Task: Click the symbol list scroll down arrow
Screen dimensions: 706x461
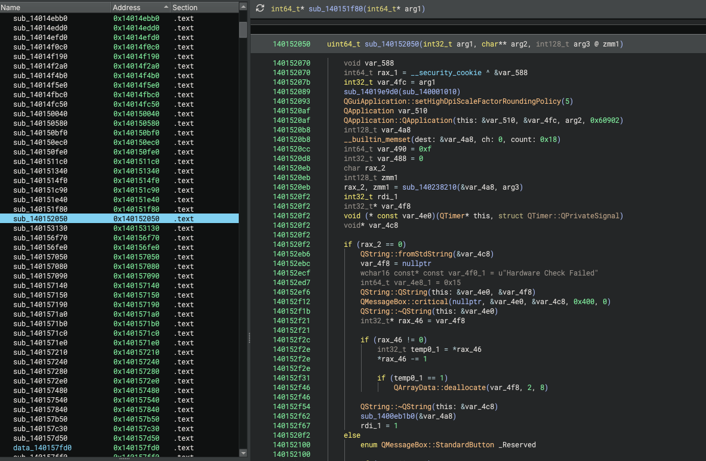Action: (x=243, y=453)
